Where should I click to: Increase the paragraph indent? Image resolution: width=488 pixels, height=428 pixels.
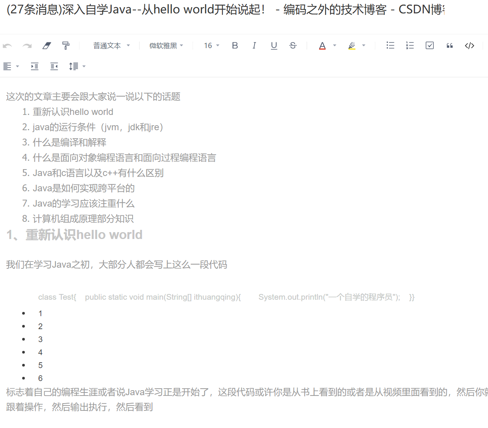pyautogui.click(x=34, y=66)
